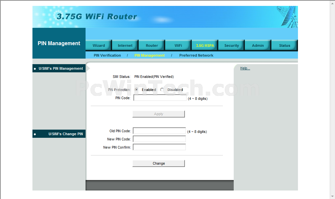Image resolution: width=335 pixels, height=199 pixels.
Task: Open PIN Verification submenu
Action: (107, 56)
